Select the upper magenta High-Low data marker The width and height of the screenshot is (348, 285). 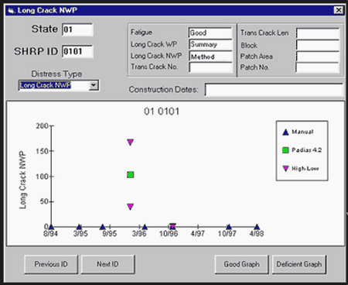point(131,142)
